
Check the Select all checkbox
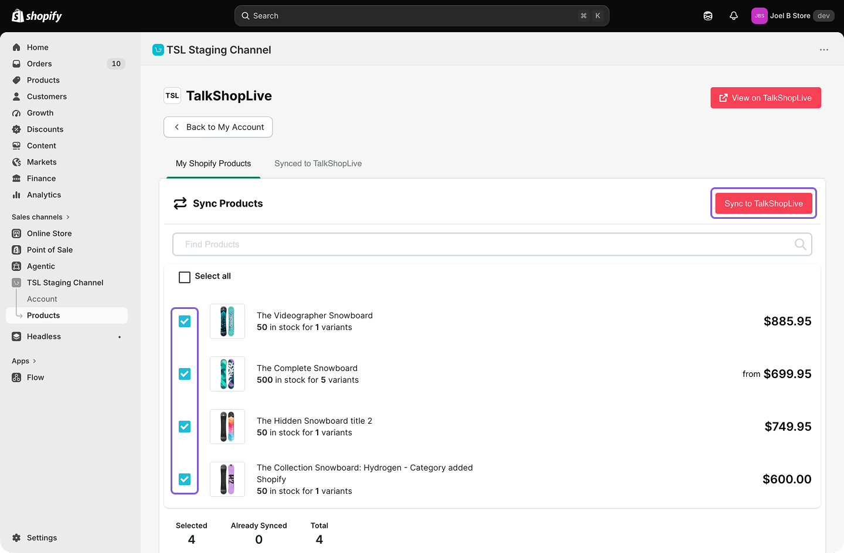pyautogui.click(x=185, y=277)
